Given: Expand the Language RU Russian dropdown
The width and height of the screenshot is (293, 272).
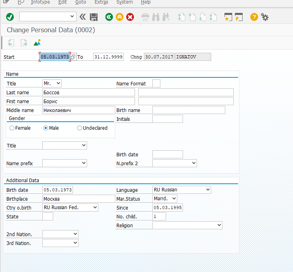Looking at the screenshot, I should click(x=208, y=190).
